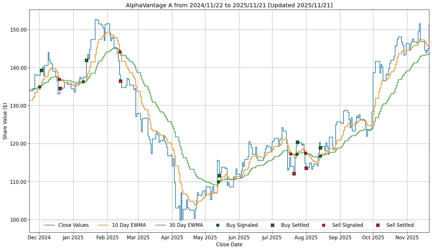Click the Close Values blue legend line
Image resolution: width=432 pixels, height=250 pixels.
pos(50,225)
